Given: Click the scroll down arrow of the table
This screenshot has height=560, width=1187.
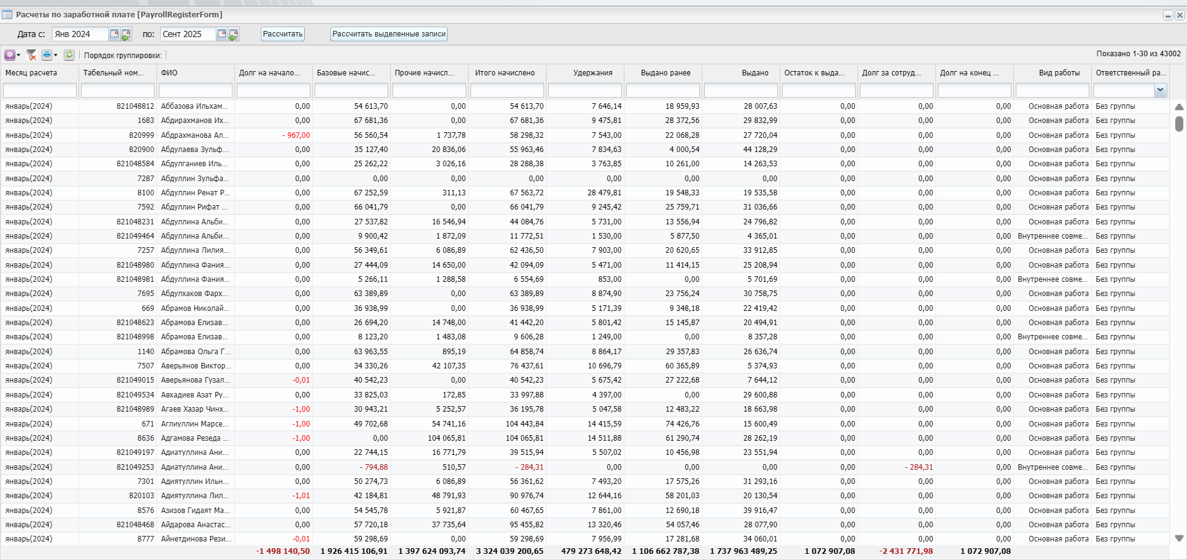Looking at the screenshot, I should 1179,538.
